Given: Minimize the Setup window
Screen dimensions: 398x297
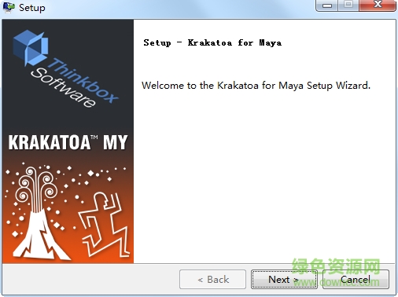Looking at the screenshot, I should point(327,5).
